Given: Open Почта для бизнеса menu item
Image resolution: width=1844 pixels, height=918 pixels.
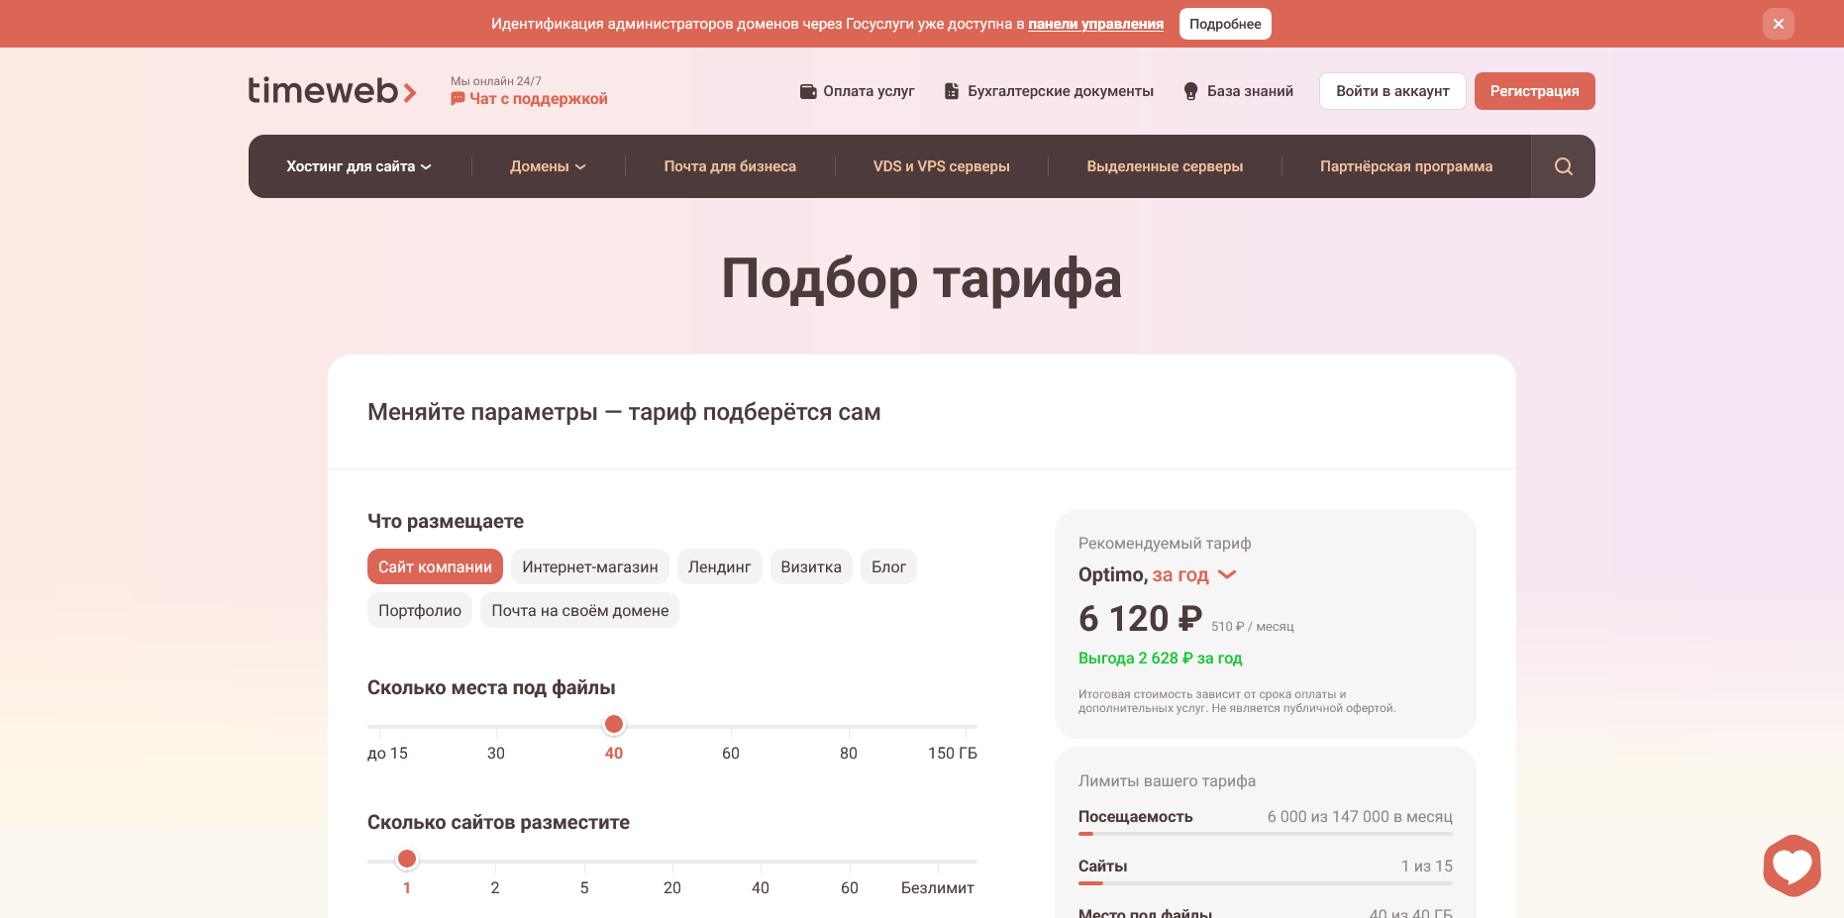Looking at the screenshot, I should coord(730,166).
